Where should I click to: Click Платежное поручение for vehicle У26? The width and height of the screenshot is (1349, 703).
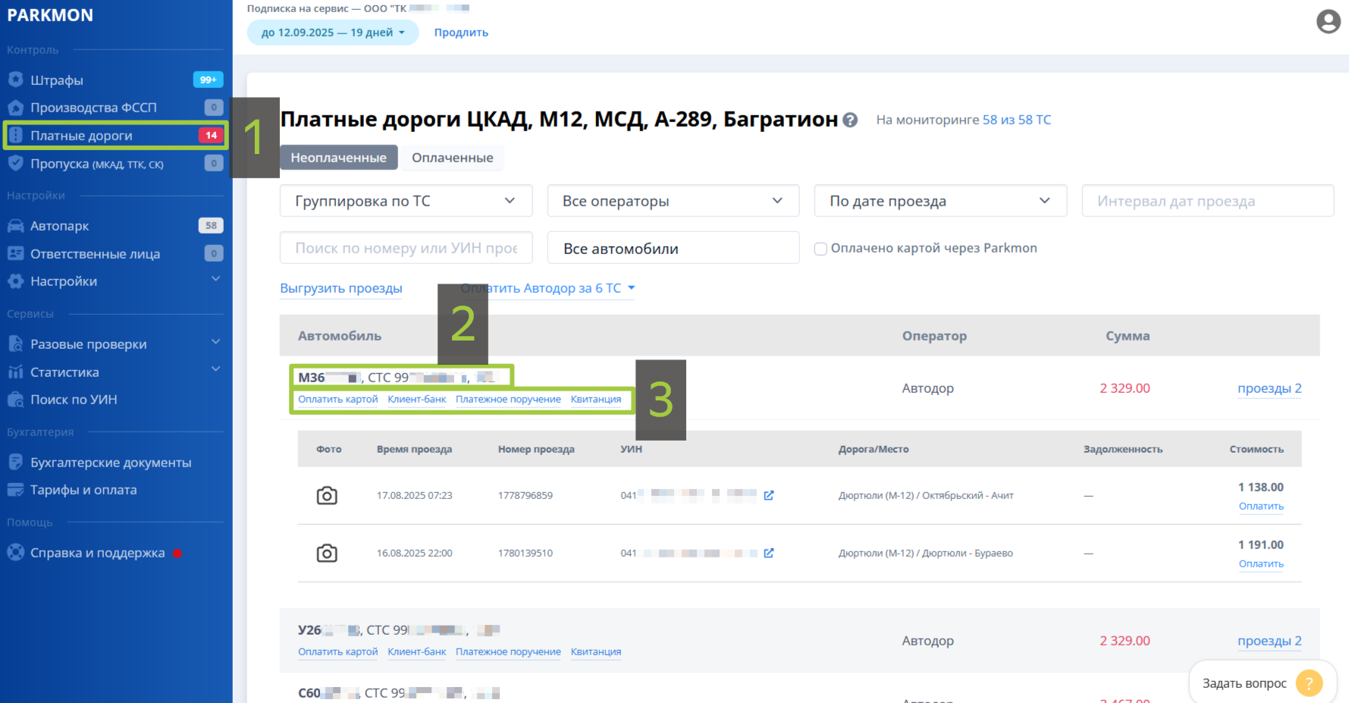pyautogui.click(x=508, y=652)
